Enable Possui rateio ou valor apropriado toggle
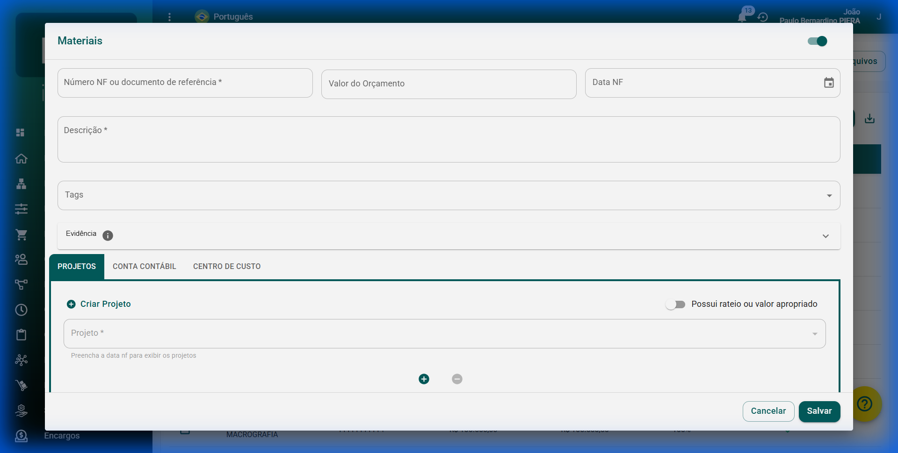 675,304
